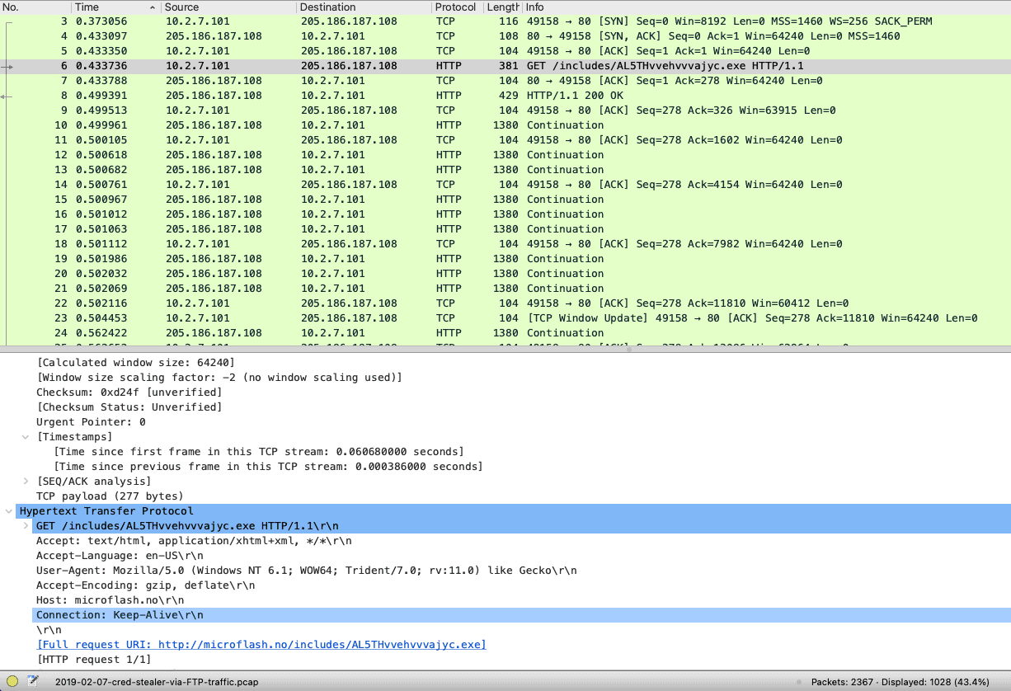
Task: Collapse the Hypertext Transfer Protocol tree
Action: 10,510
